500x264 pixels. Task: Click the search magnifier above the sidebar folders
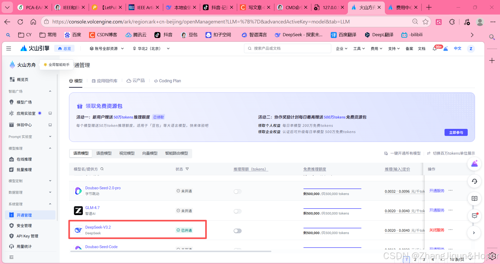coord(8,35)
